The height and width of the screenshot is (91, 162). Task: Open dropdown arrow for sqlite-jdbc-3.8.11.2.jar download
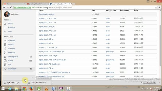pos(51,82)
